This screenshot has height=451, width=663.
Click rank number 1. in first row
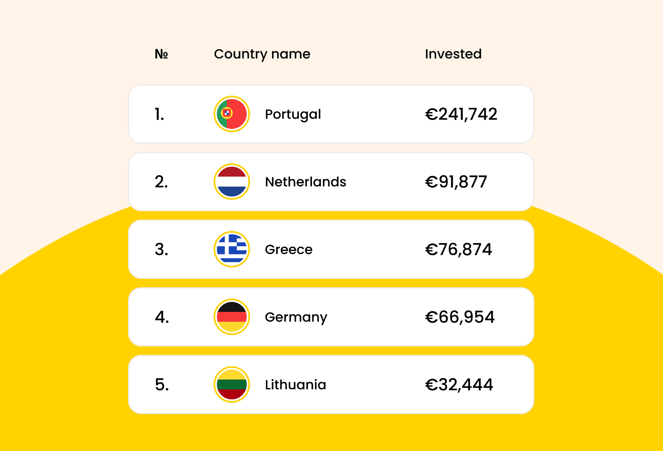click(159, 114)
